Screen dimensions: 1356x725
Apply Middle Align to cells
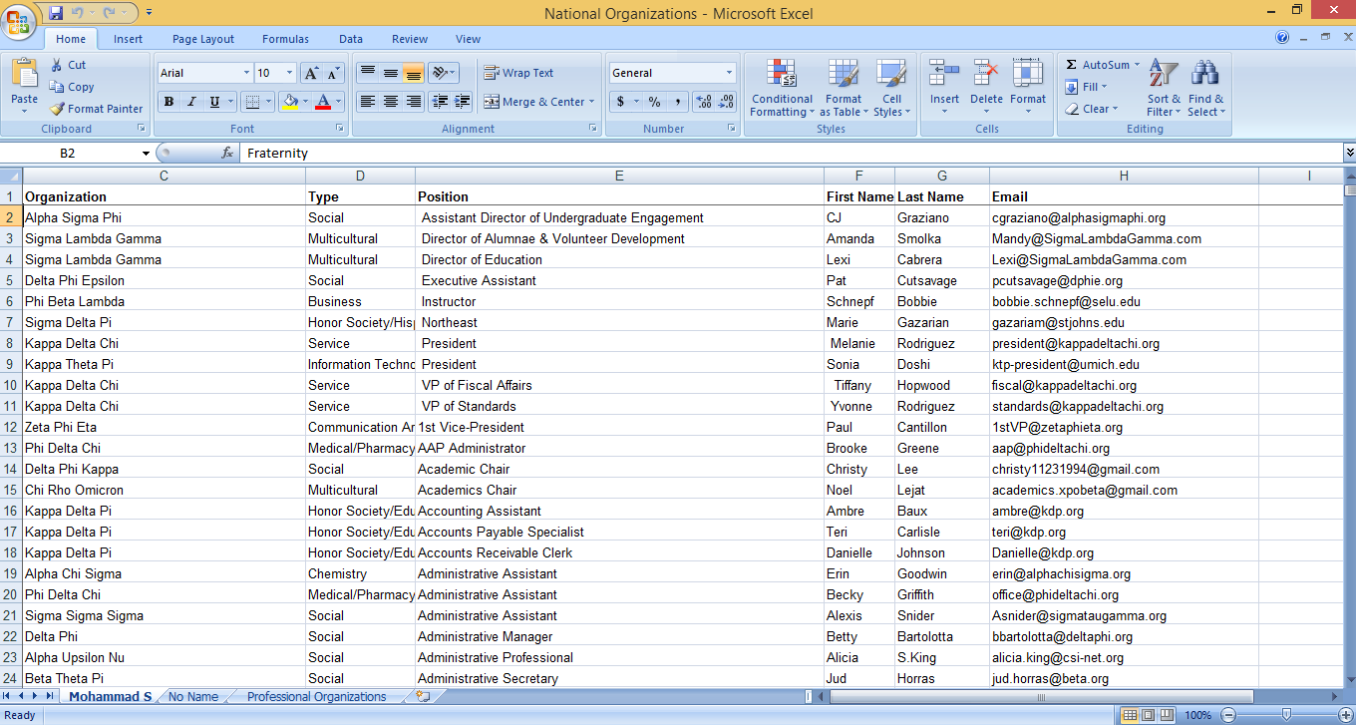pos(390,73)
